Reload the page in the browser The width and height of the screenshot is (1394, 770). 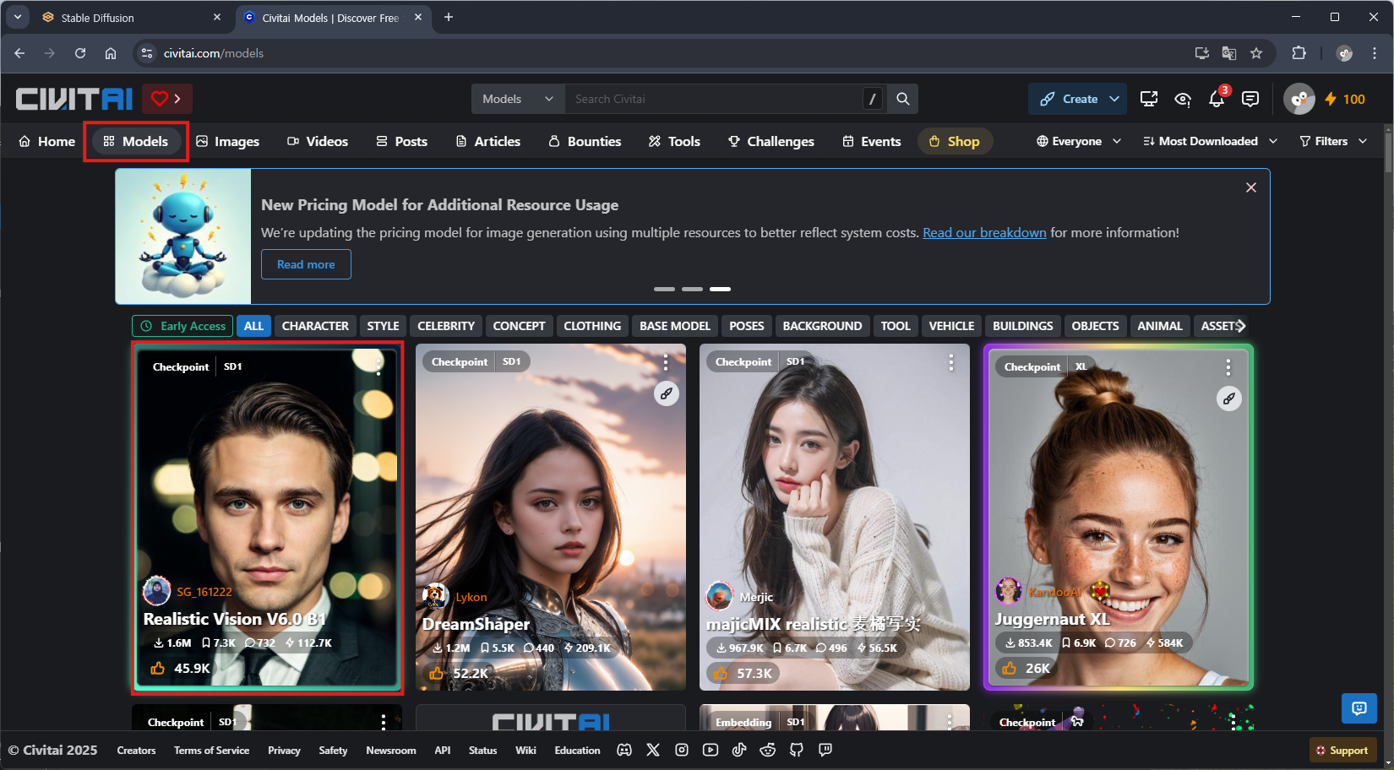[x=80, y=53]
